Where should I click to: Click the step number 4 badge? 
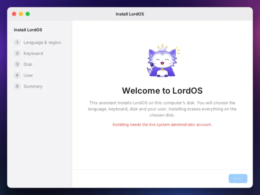pos(17,75)
